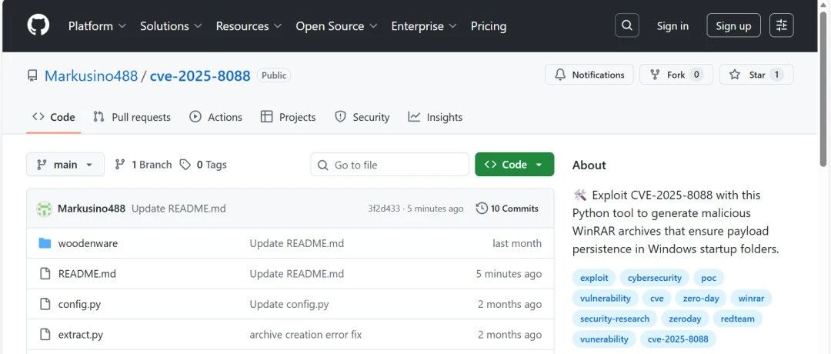
Task: Open the Insights tab
Action: pos(435,117)
